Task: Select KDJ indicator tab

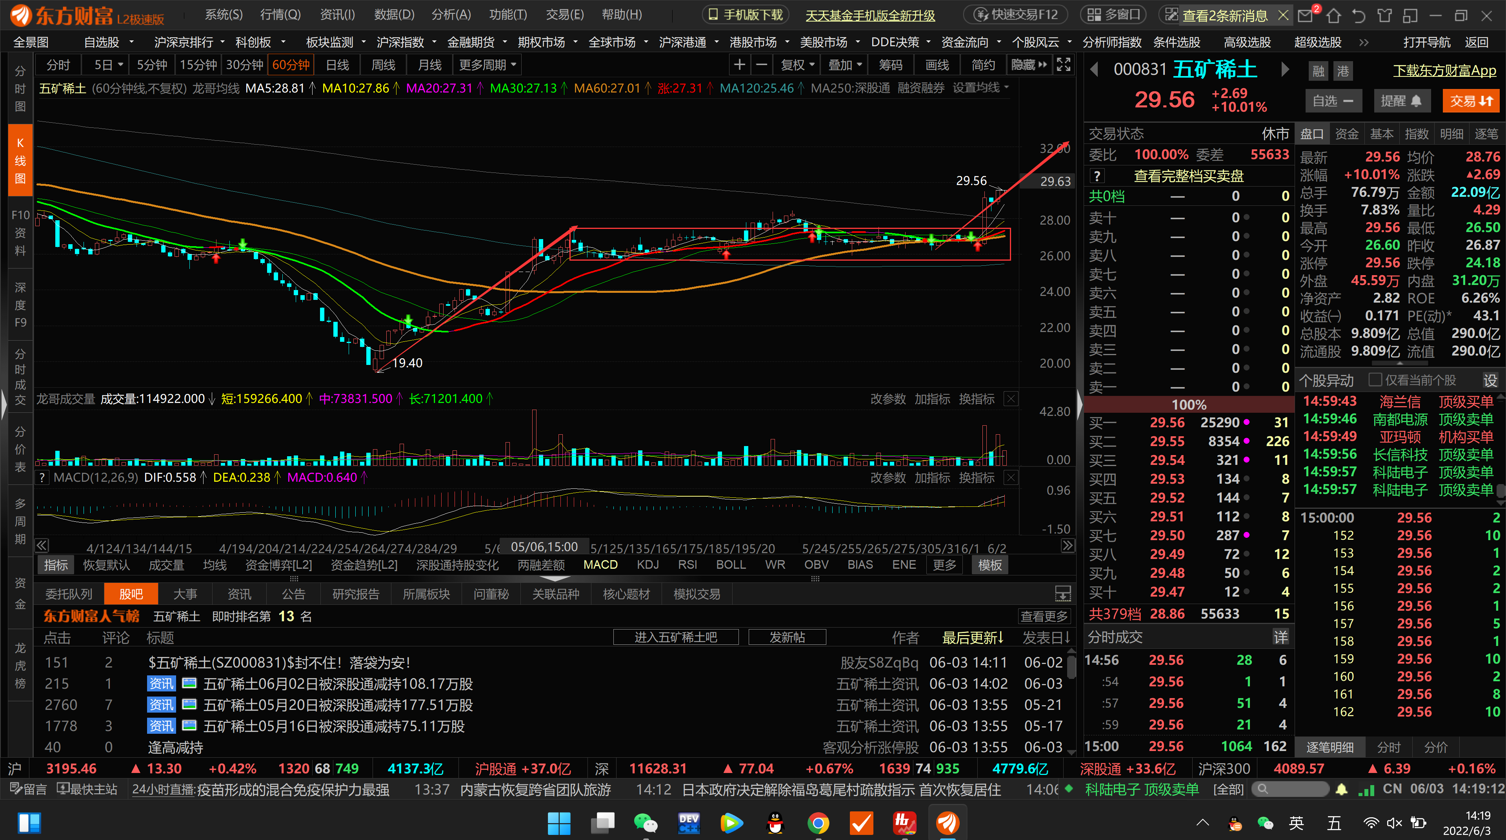Action: [x=647, y=565]
